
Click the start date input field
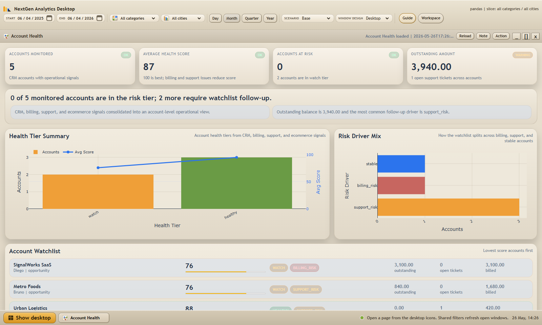click(x=28, y=18)
